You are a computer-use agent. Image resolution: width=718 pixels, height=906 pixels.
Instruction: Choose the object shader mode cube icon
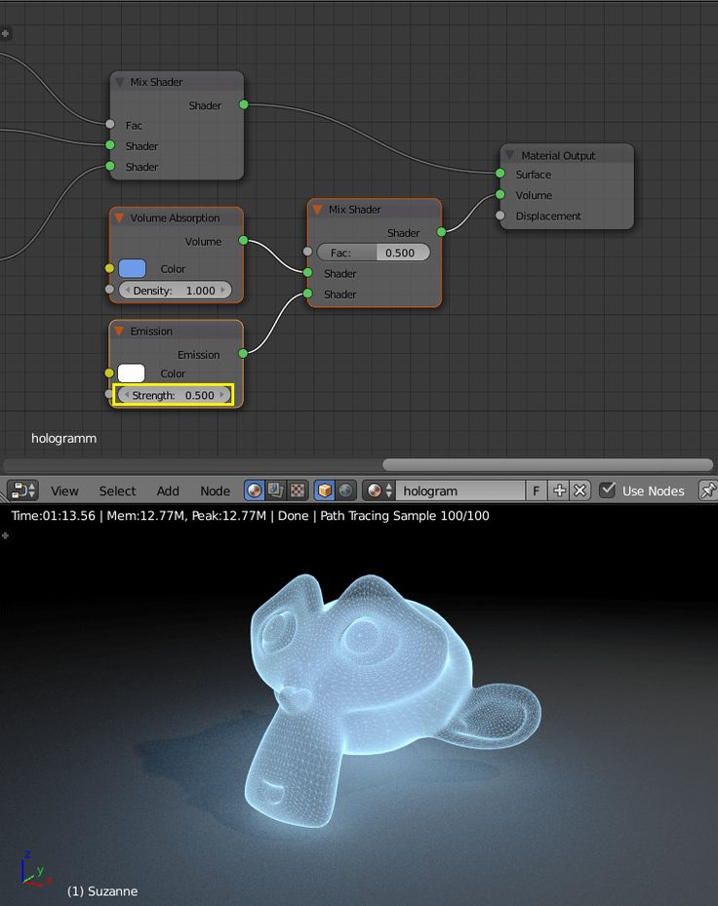tap(324, 491)
